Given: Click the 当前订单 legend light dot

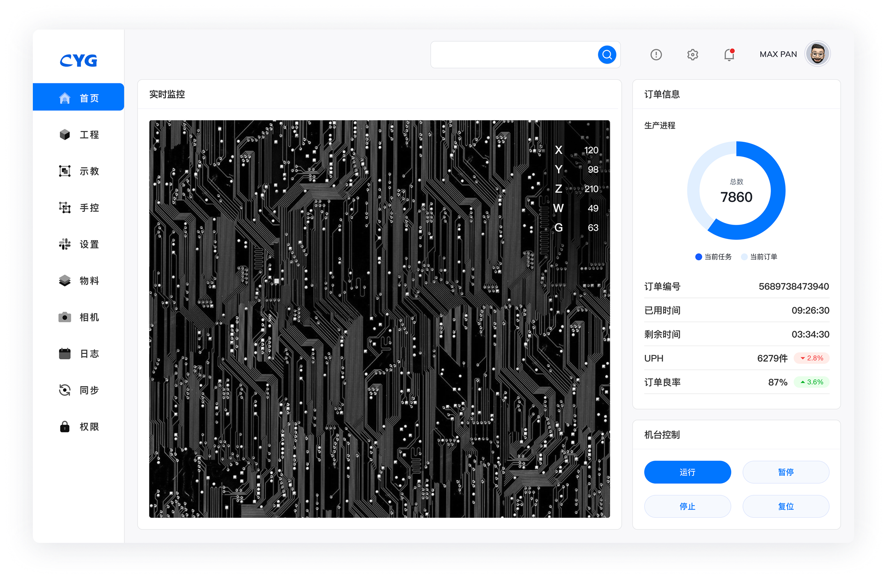Looking at the screenshot, I should coord(744,257).
